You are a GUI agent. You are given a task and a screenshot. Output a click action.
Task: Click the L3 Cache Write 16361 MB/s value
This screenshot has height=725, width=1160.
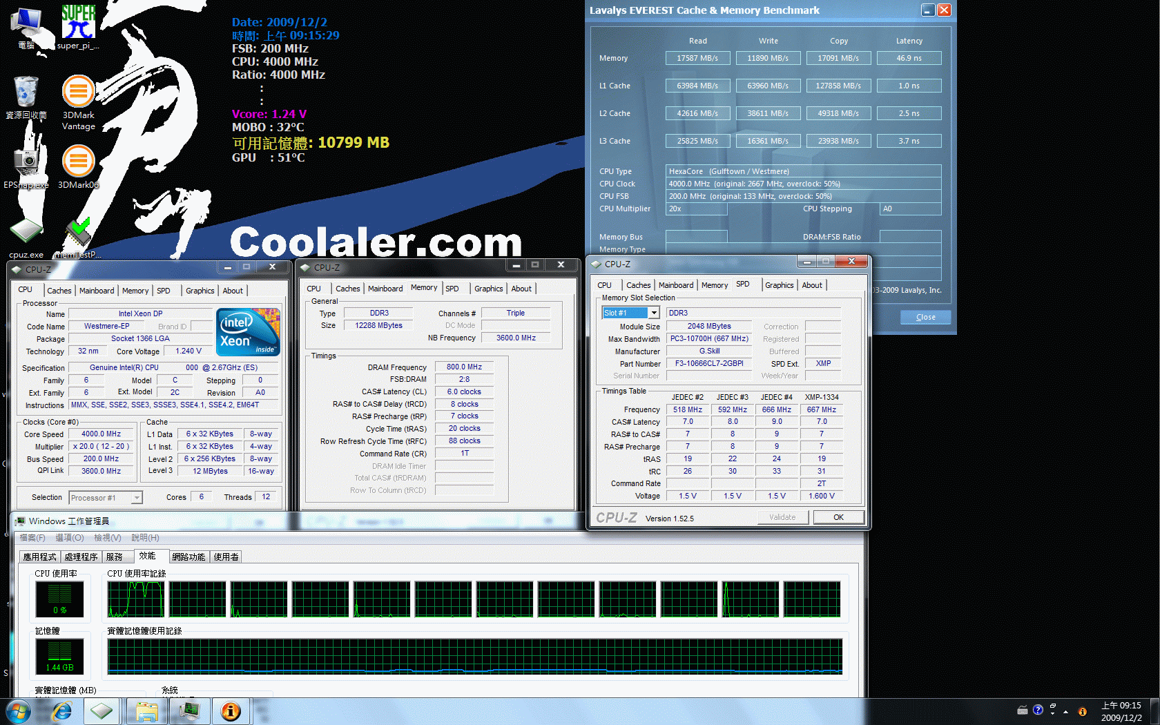click(768, 141)
